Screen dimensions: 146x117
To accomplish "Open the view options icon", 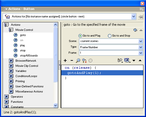I will (127, 60).
